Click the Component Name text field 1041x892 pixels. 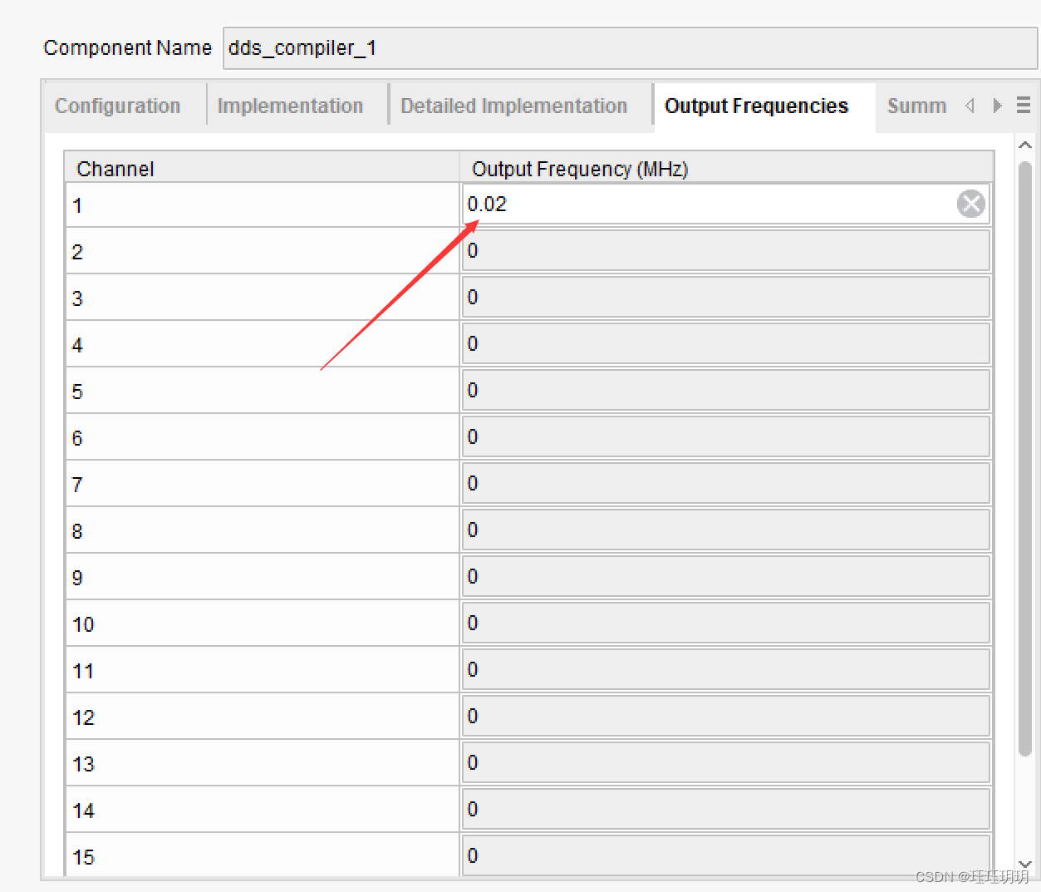(x=629, y=48)
